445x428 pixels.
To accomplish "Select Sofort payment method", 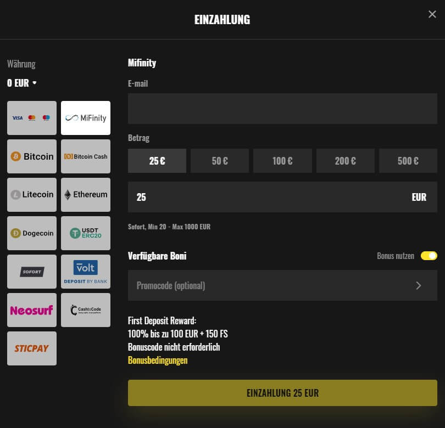I will coord(32,272).
